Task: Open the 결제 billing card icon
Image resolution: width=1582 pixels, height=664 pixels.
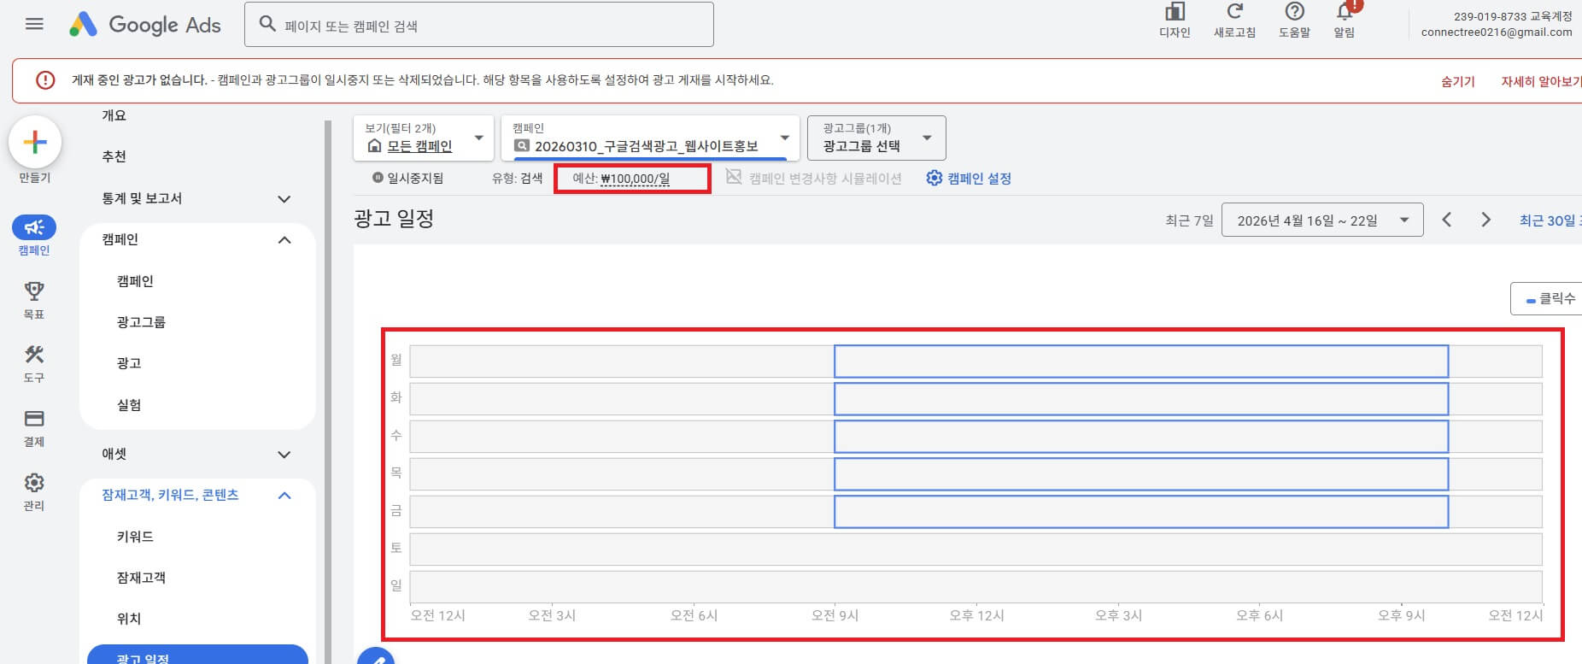Action: [34, 419]
